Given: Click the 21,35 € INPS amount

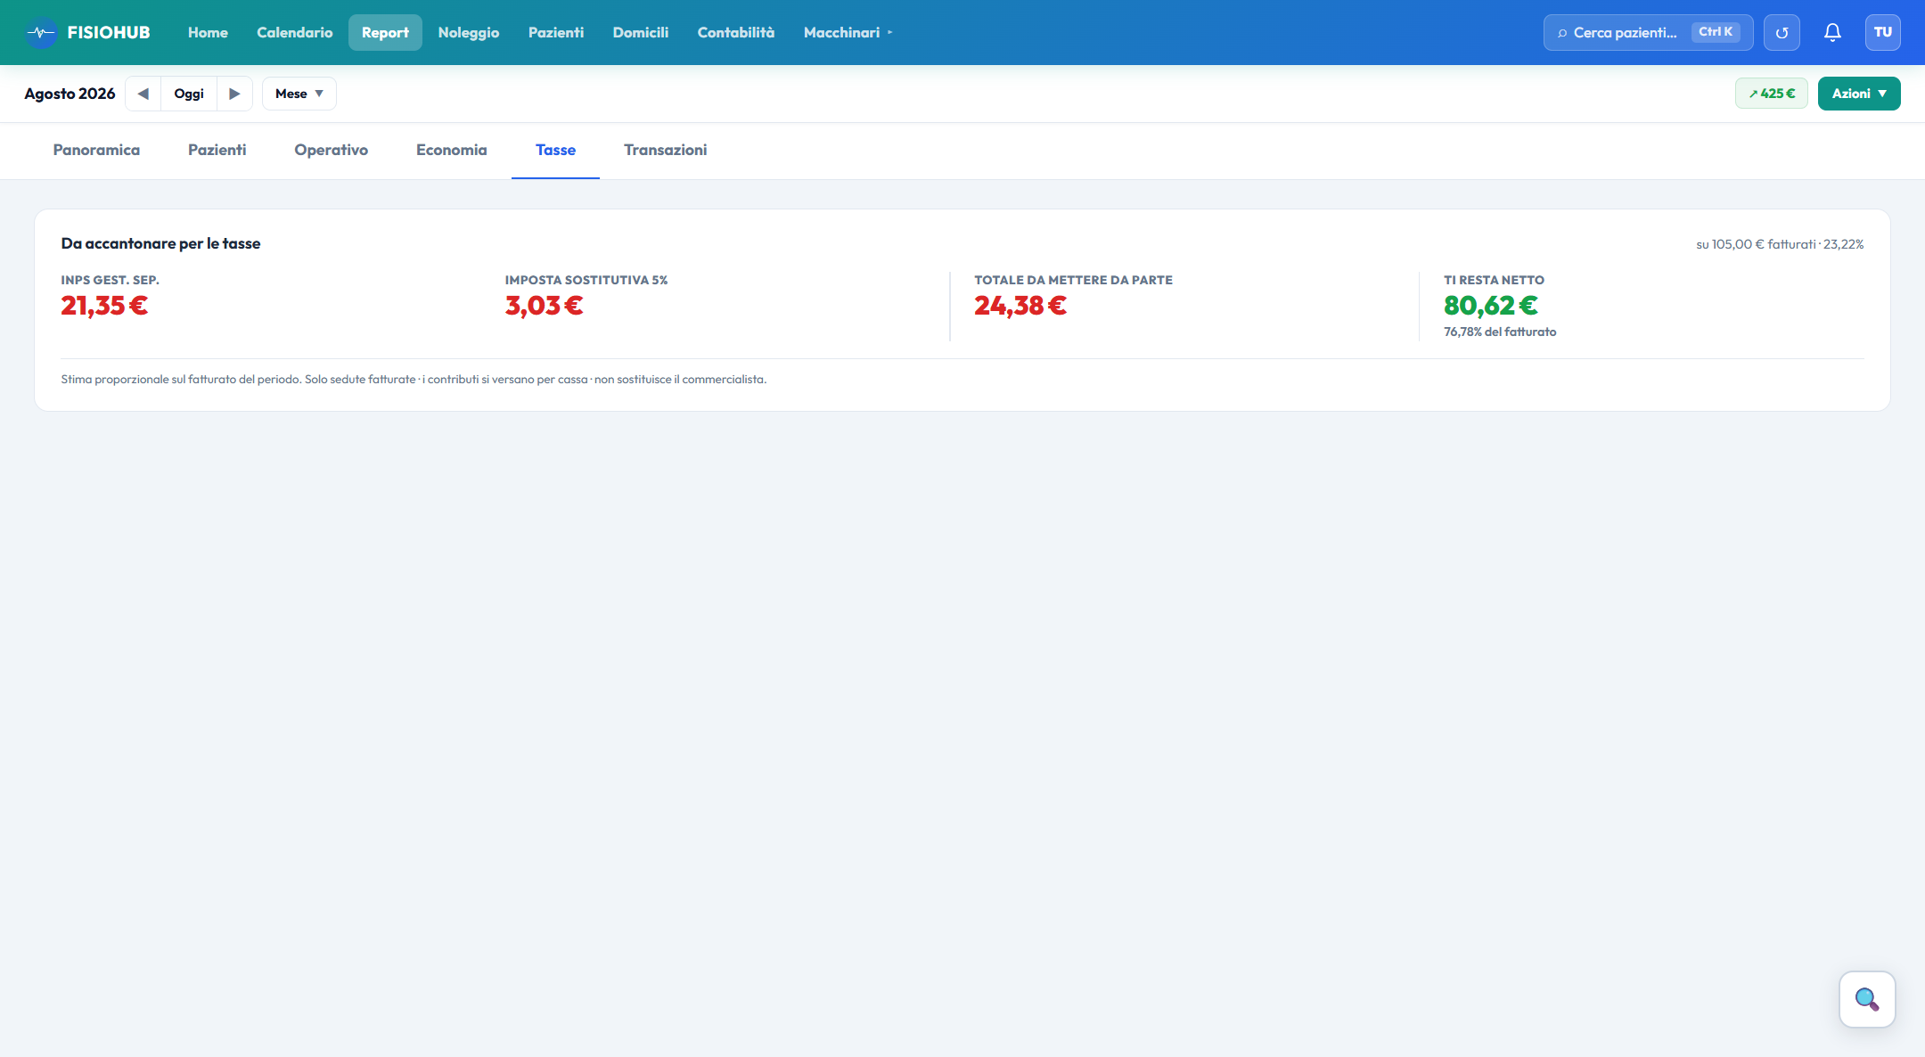Looking at the screenshot, I should tap(104, 306).
